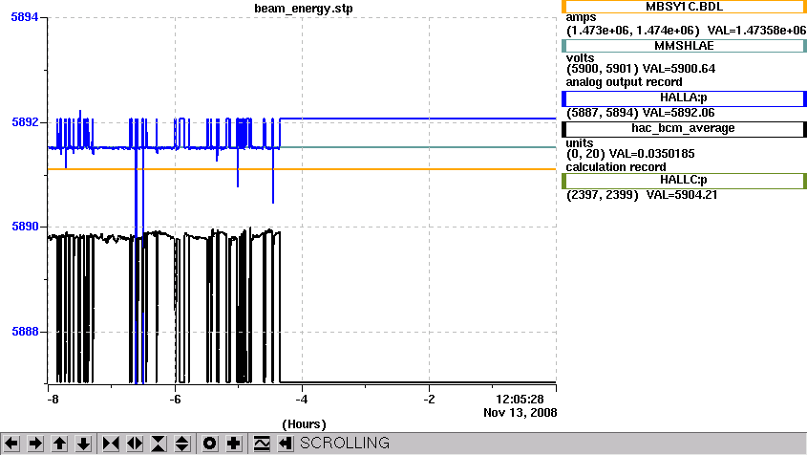
Task: Click the -6 hours axis label
Action: tap(175, 400)
